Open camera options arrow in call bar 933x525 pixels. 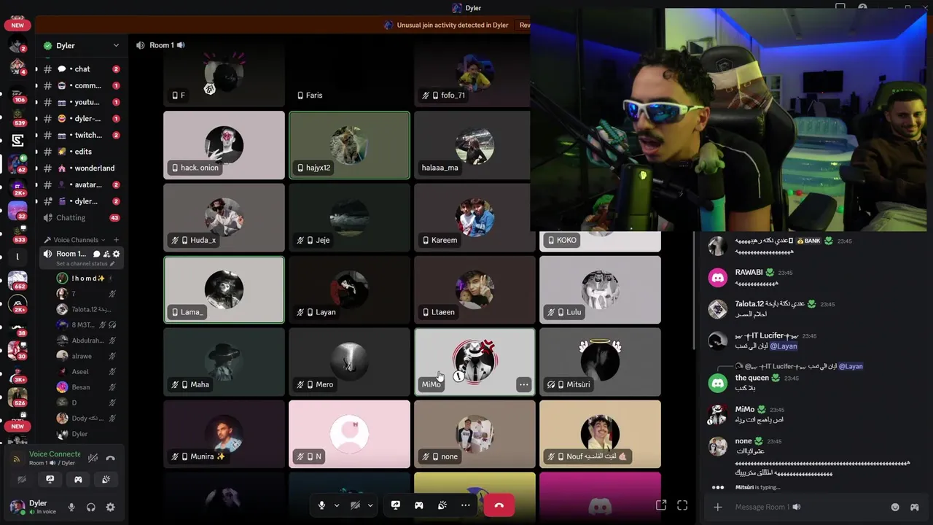coord(370,505)
